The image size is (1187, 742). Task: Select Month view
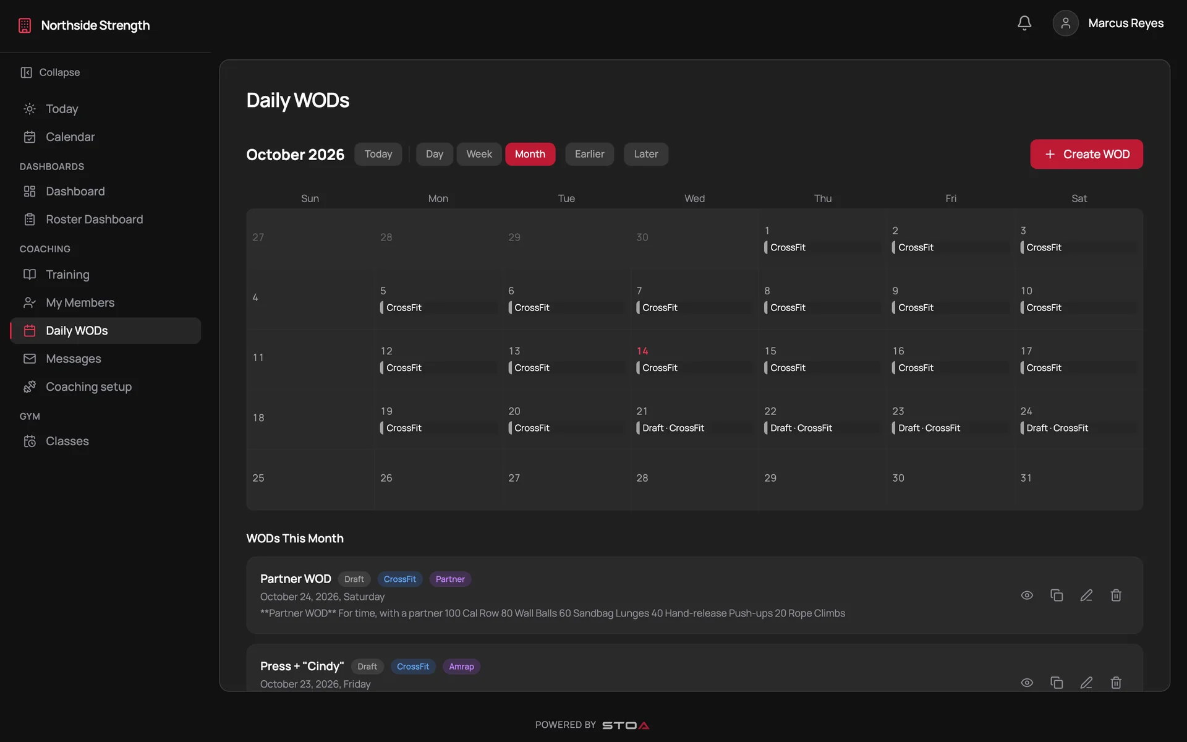pyautogui.click(x=530, y=154)
